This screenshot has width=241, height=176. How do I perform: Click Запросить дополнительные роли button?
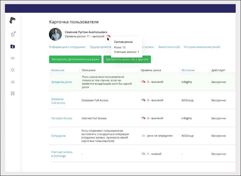[75, 59]
